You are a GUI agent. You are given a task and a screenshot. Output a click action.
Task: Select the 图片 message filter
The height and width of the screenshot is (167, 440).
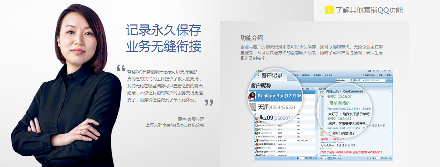(335, 158)
